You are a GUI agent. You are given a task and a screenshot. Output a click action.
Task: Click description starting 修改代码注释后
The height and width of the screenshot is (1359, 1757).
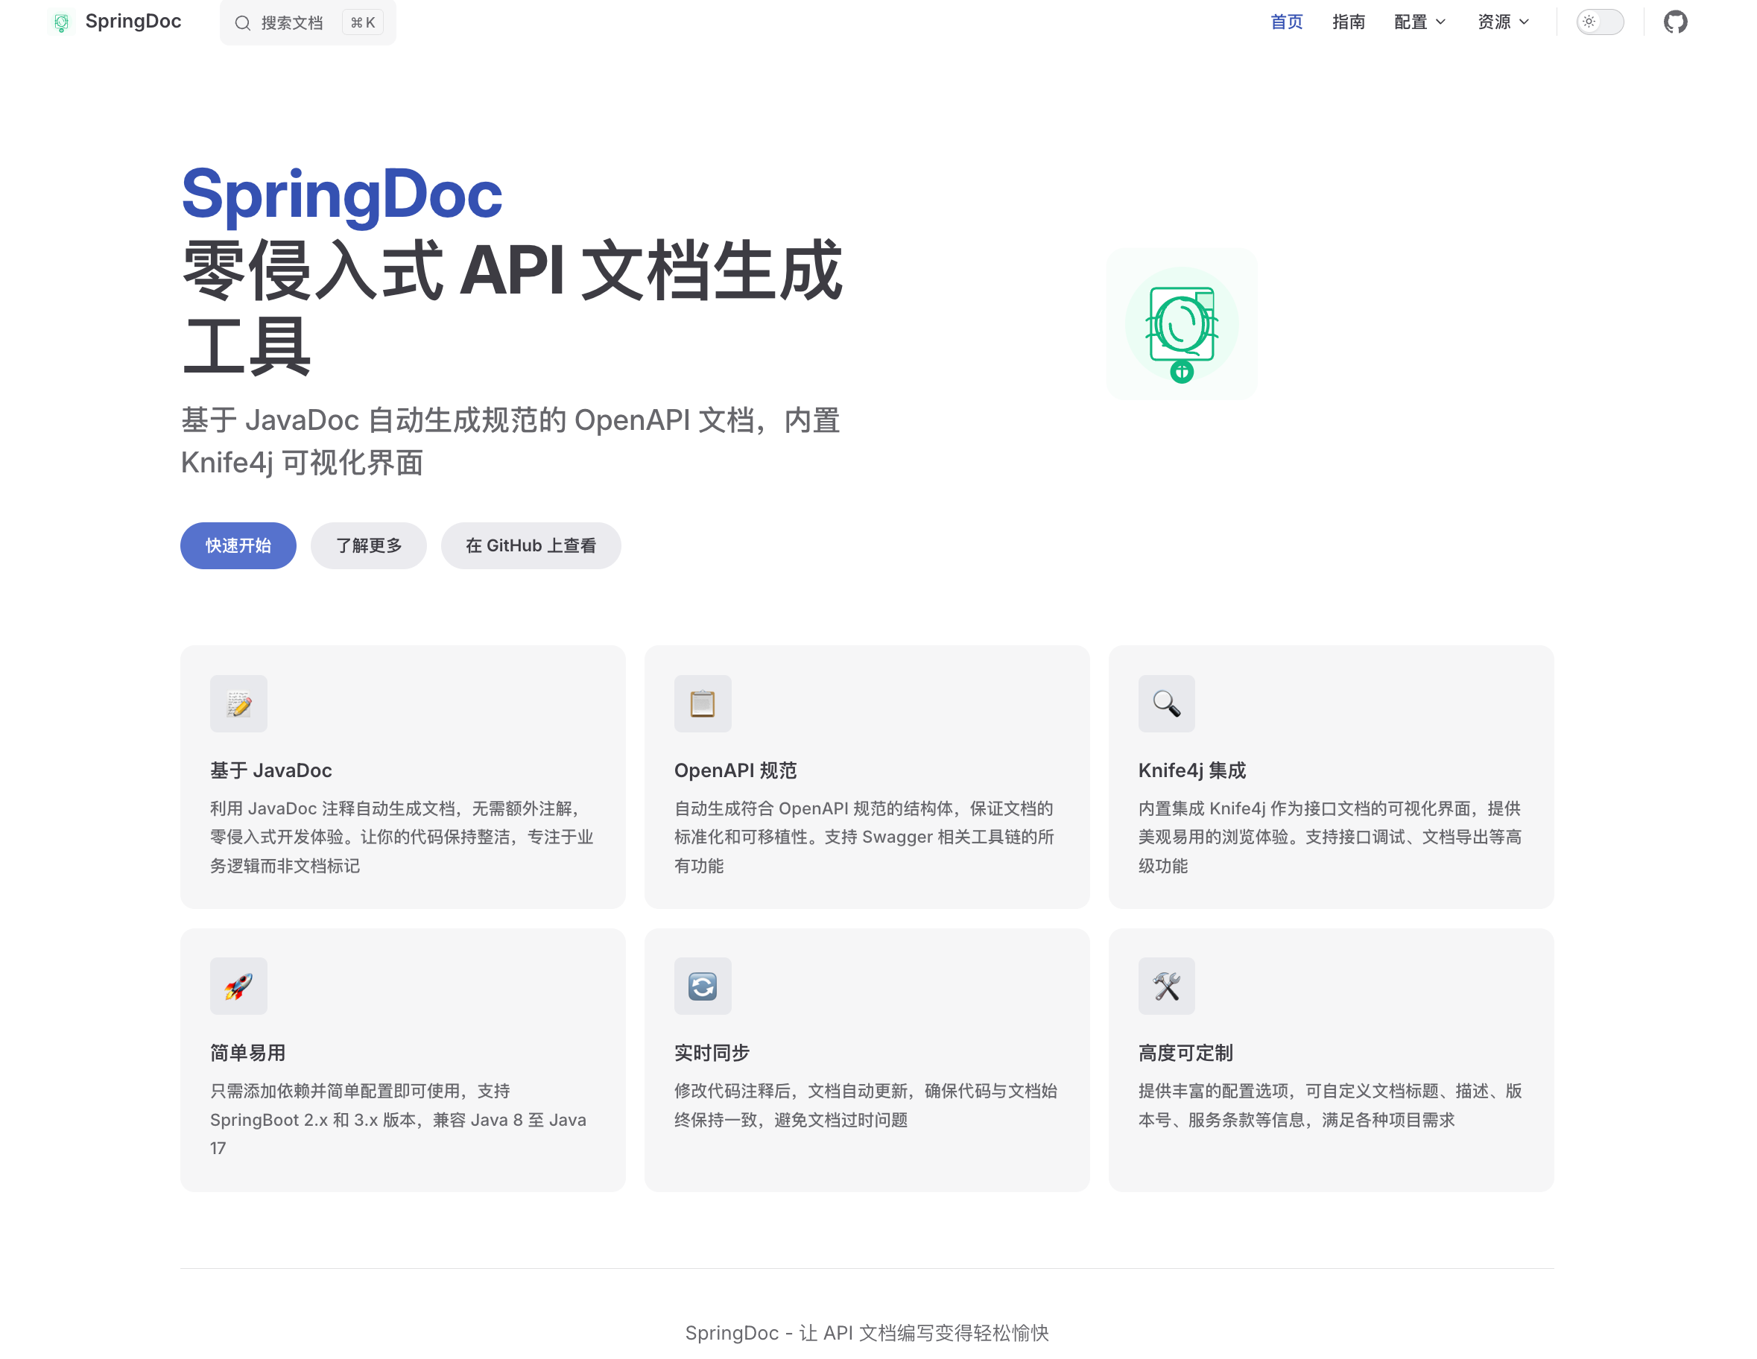tap(866, 1105)
